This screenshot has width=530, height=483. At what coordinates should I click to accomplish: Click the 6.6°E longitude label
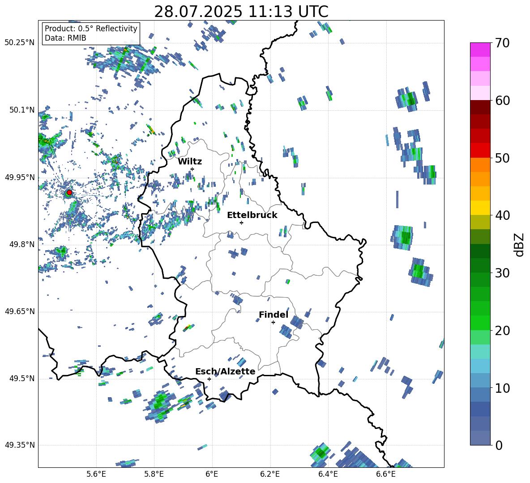(386, 474)
